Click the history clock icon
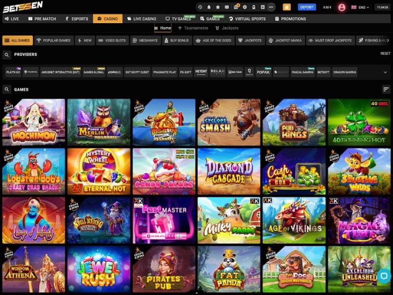 coord(200,7)
